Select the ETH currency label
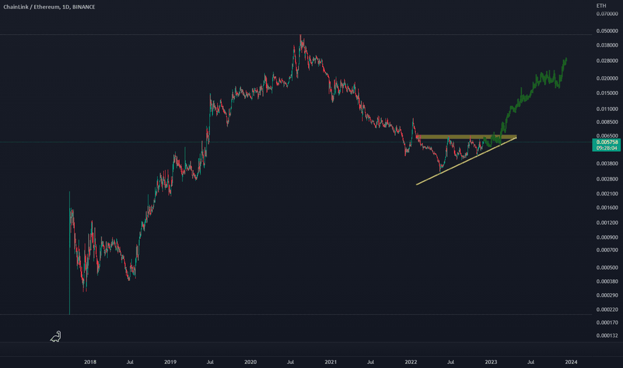Image resolution: width=623 pixels, height=368 pixels. (601, 5)
